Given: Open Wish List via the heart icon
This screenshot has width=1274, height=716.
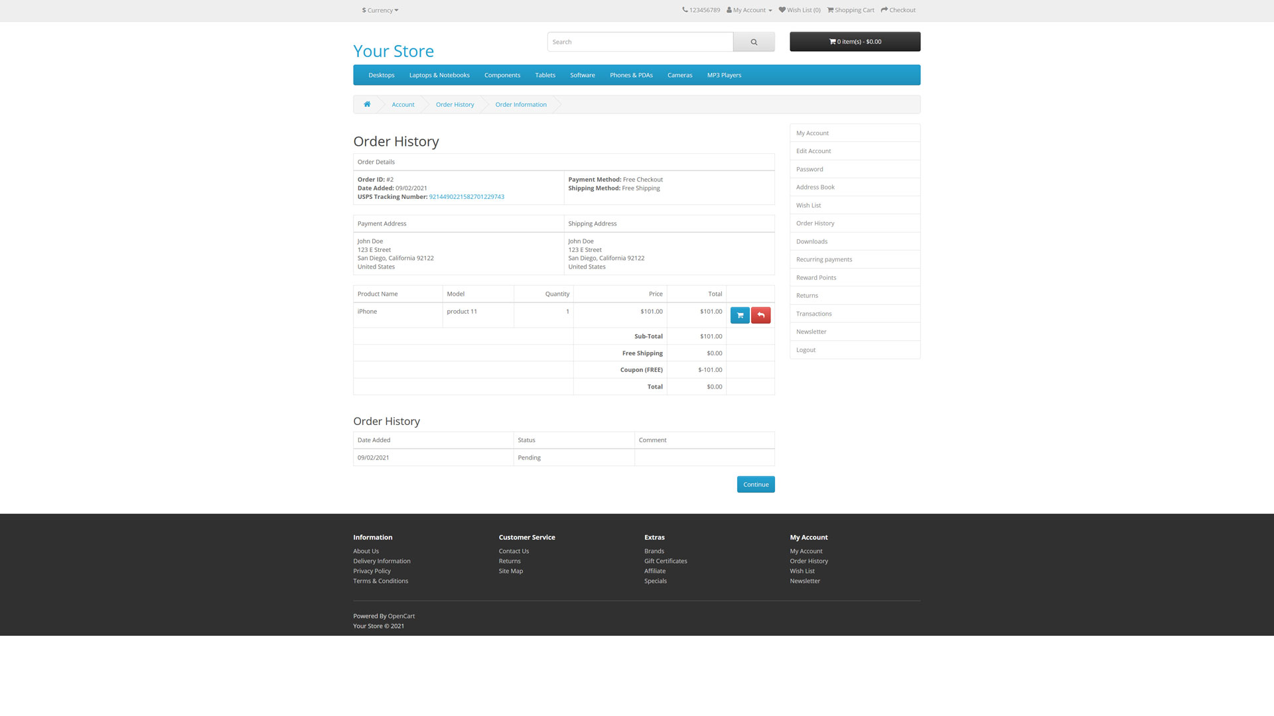Looking at the screenshot, I should [x=780, y=9].
